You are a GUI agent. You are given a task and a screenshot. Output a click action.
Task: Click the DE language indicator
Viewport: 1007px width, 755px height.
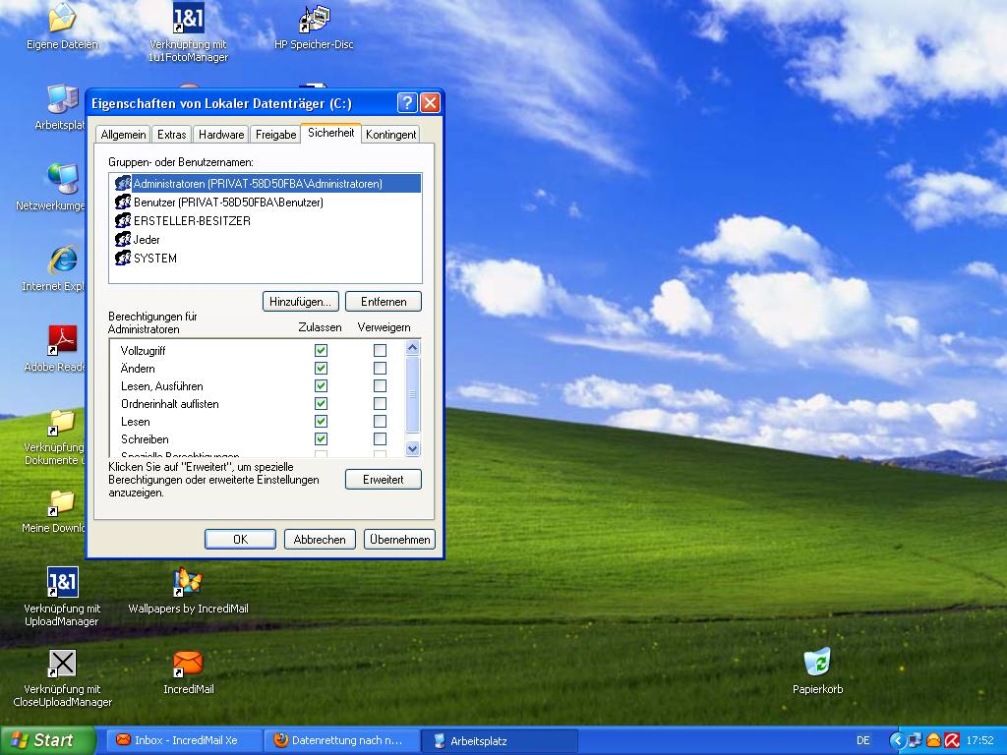pyautogui.click(x=863, y=741)
